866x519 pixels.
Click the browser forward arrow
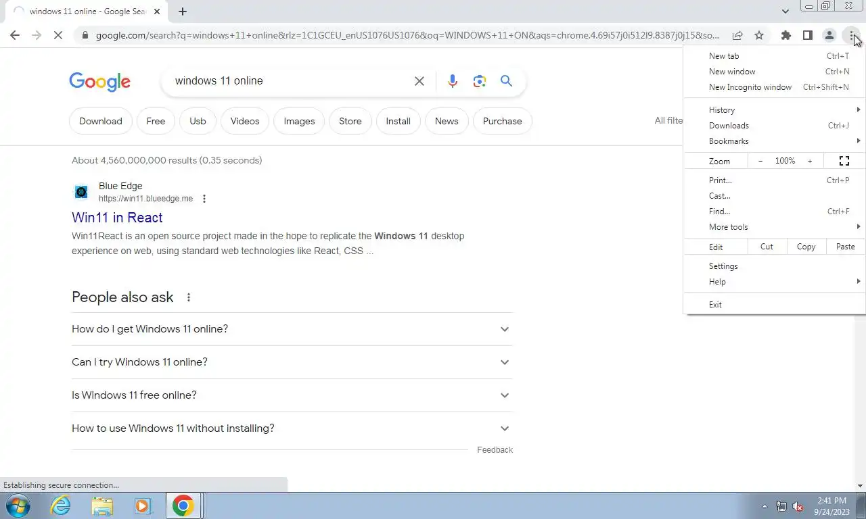pos(37,35)
